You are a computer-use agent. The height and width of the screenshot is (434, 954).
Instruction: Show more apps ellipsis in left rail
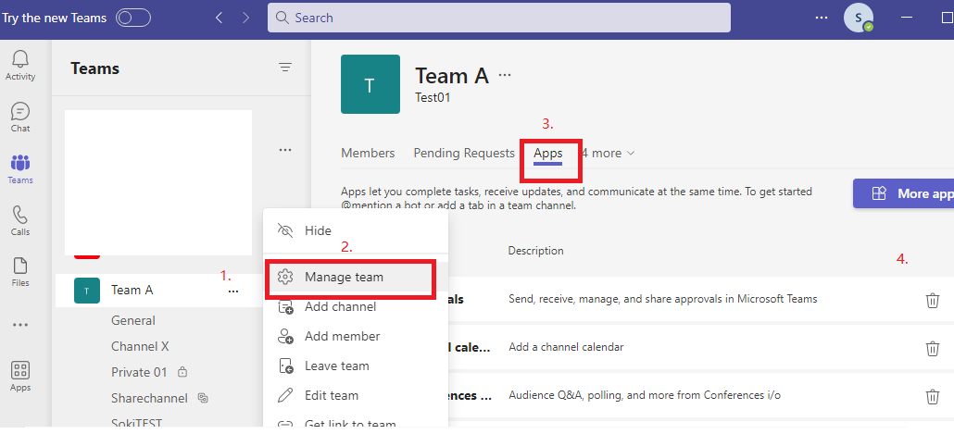(x=20, y=325)
